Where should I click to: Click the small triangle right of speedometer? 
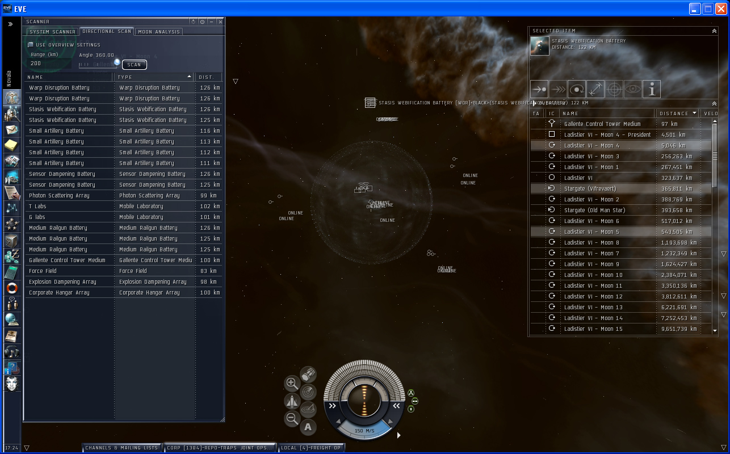click(x=398, y=435)
